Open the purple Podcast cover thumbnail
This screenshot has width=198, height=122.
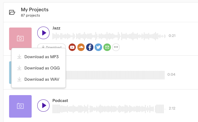(20, 106)
